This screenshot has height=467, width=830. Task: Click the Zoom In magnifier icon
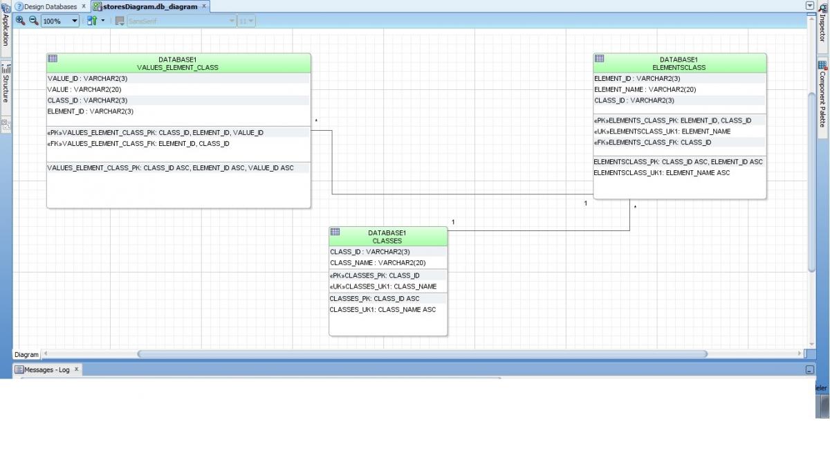click(20, 21)
